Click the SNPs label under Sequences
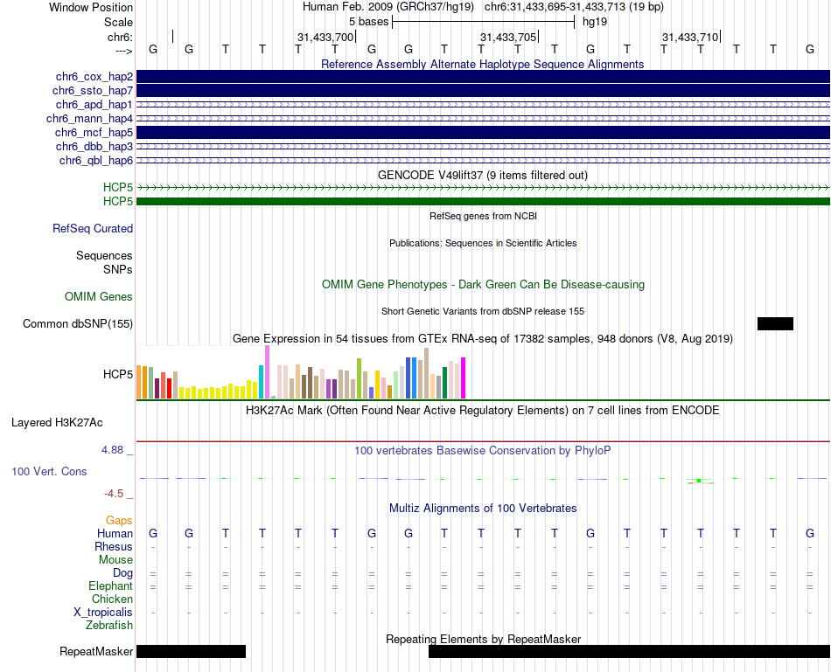 [118, 269]
